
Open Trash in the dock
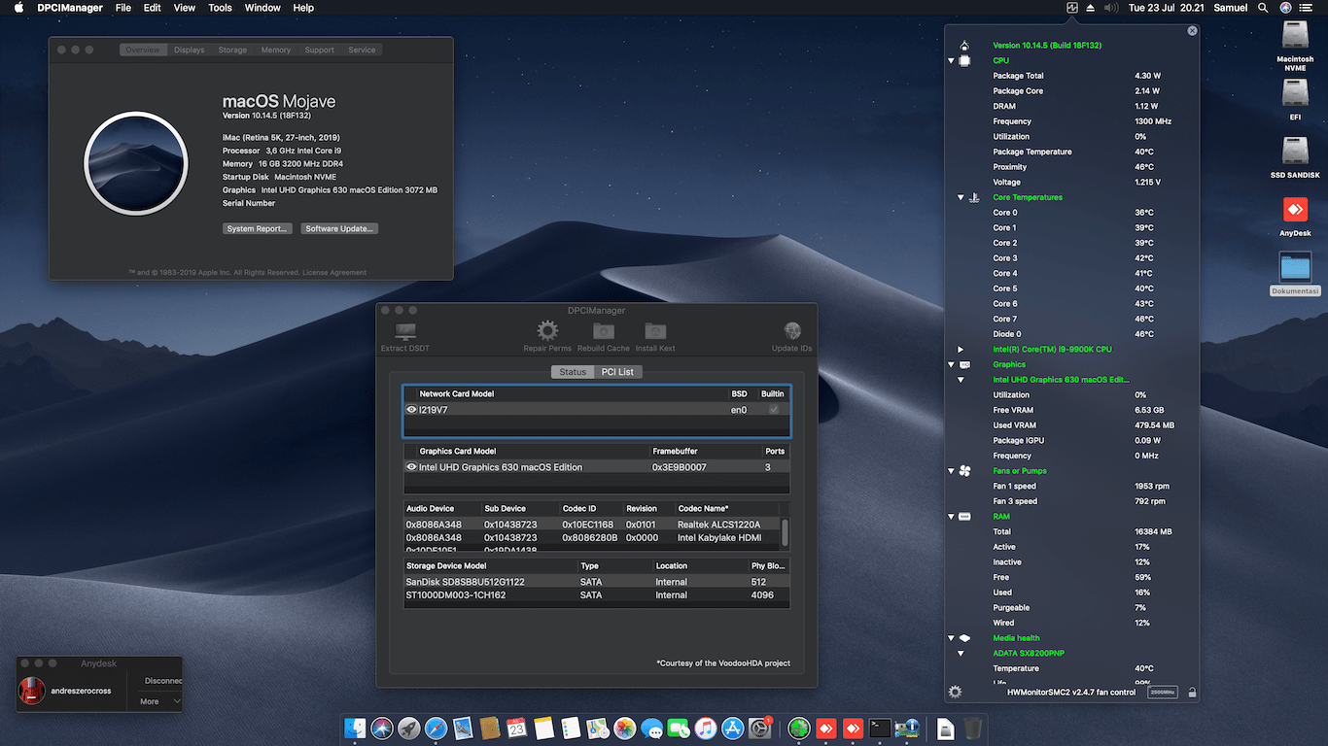click(972, 728)
